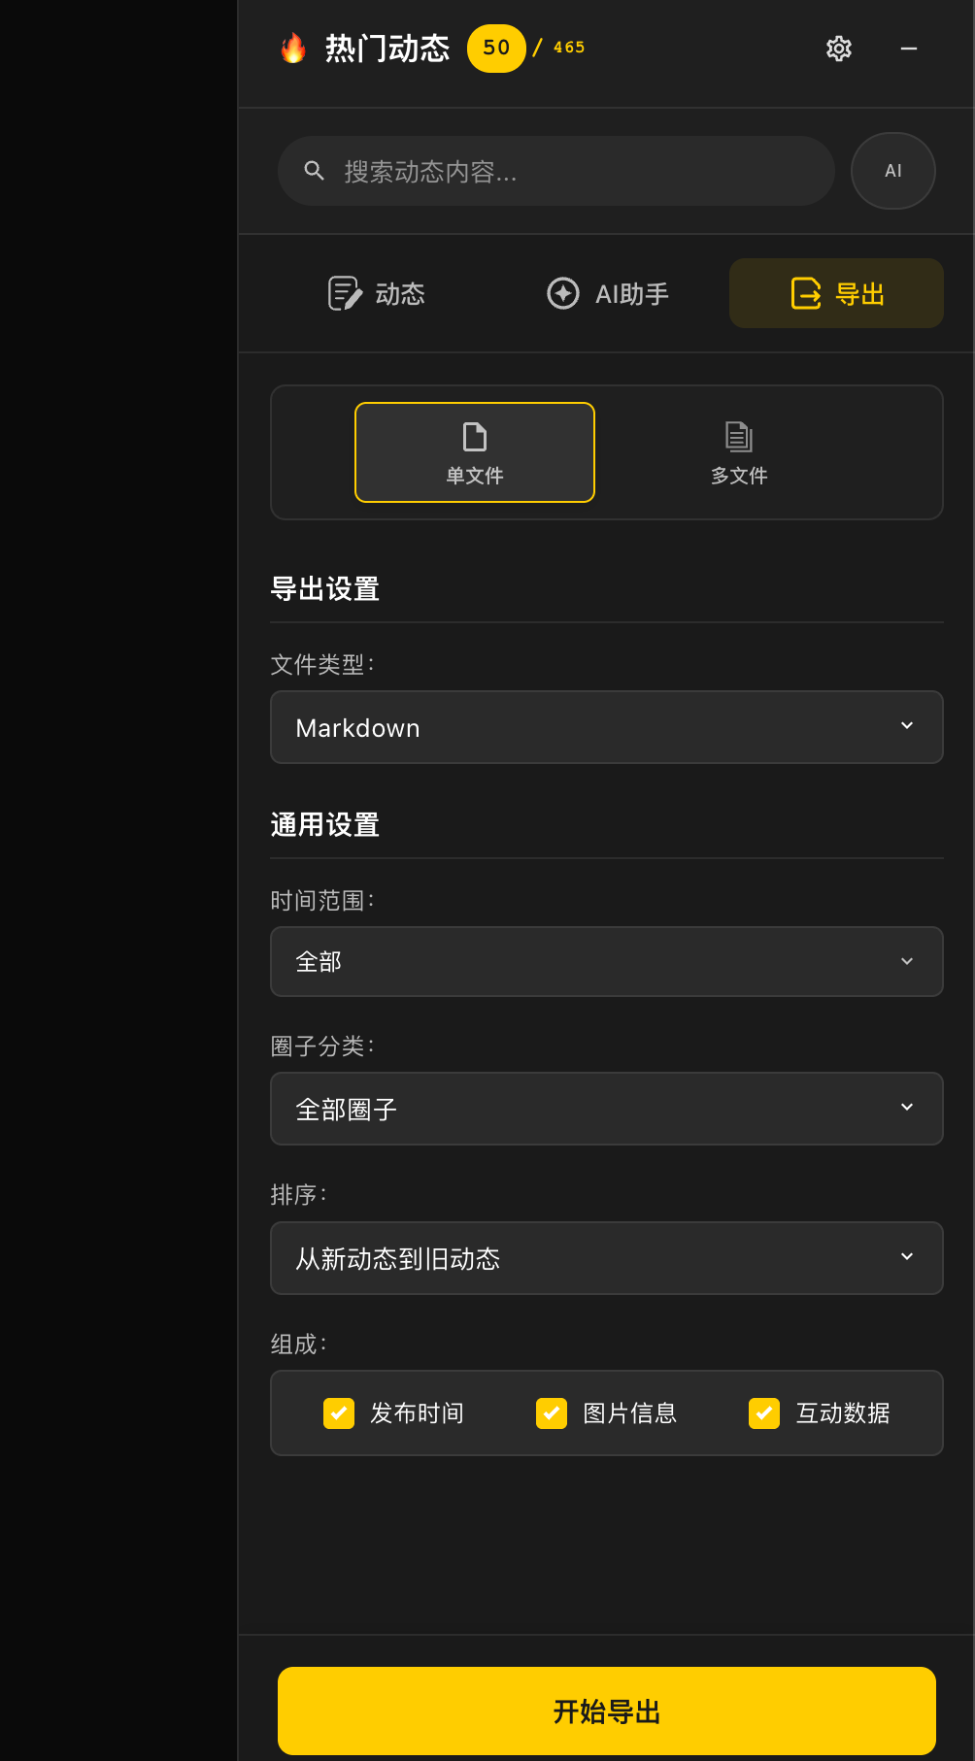Select the 导出 tab
The image size is (975, 1761).
(836, 293)
